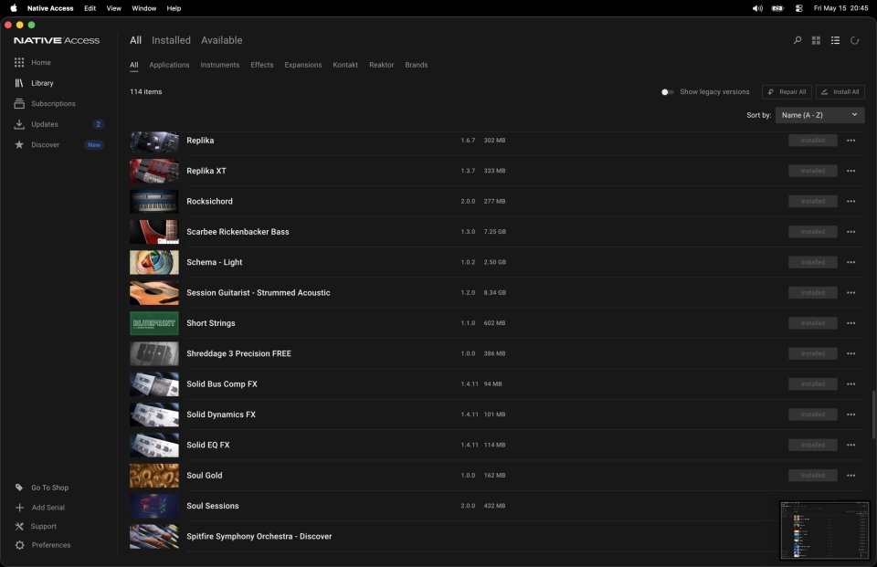Click the volume icon in menu bar
This screenshot has height=567, width=877.
pos(757,8)
